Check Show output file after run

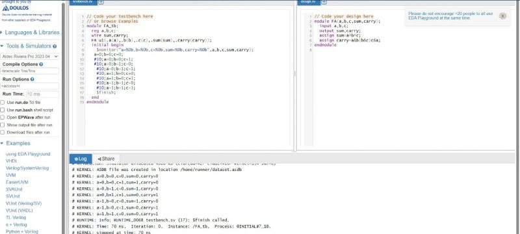(x=3, y=125)
